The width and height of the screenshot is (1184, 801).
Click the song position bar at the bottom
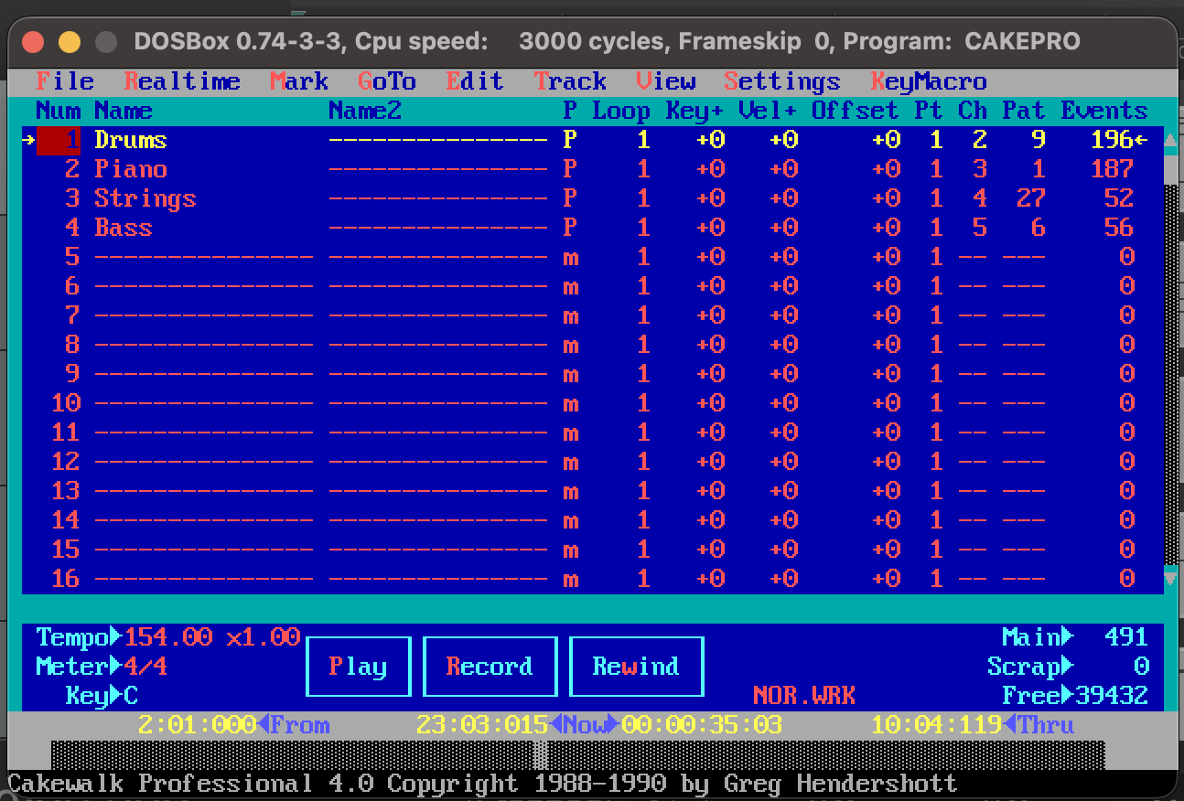click(577, 754)
